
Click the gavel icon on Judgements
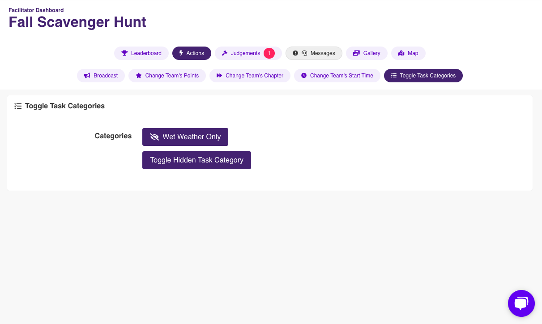pyautogui.click(x=225, y=53)
